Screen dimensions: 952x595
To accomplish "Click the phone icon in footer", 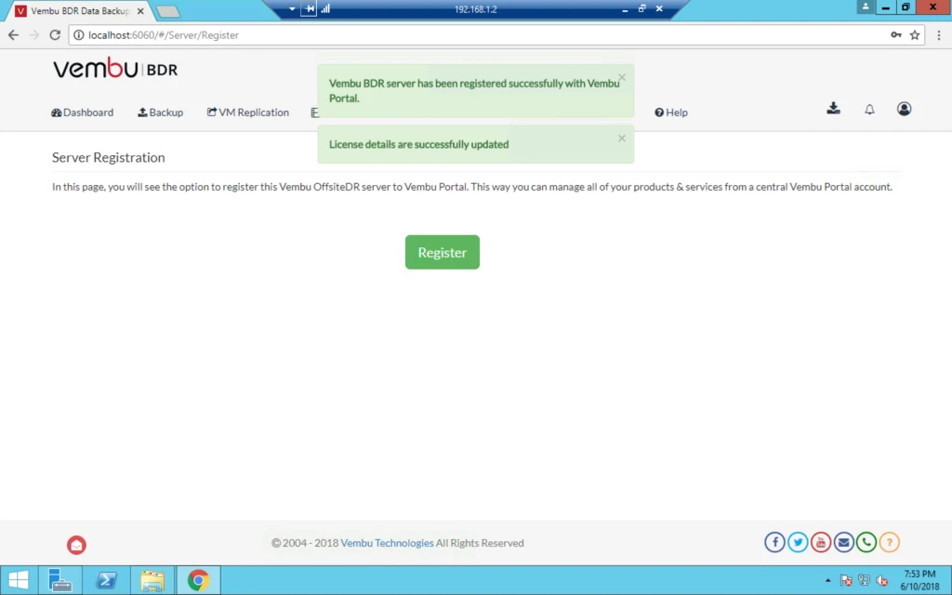I will (866, 542).
